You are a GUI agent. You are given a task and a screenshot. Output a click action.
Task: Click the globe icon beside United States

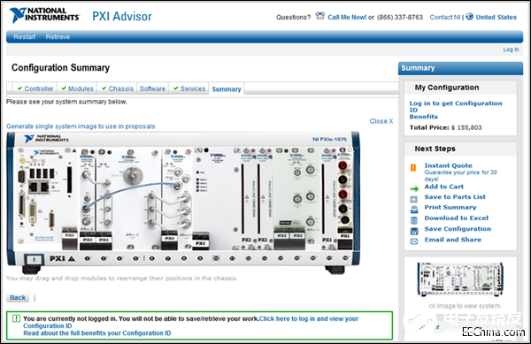tap(469, 16)
